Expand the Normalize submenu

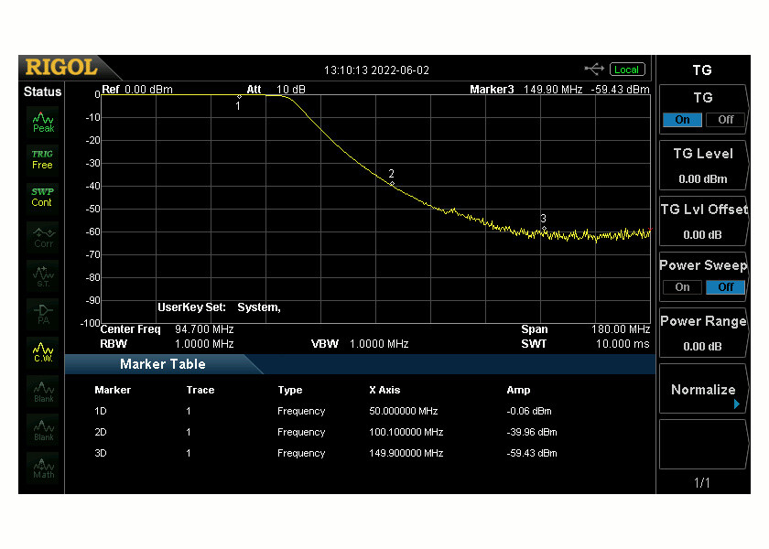coord(703,388)
